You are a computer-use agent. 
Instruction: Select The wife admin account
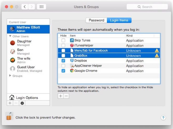(28, 60)
